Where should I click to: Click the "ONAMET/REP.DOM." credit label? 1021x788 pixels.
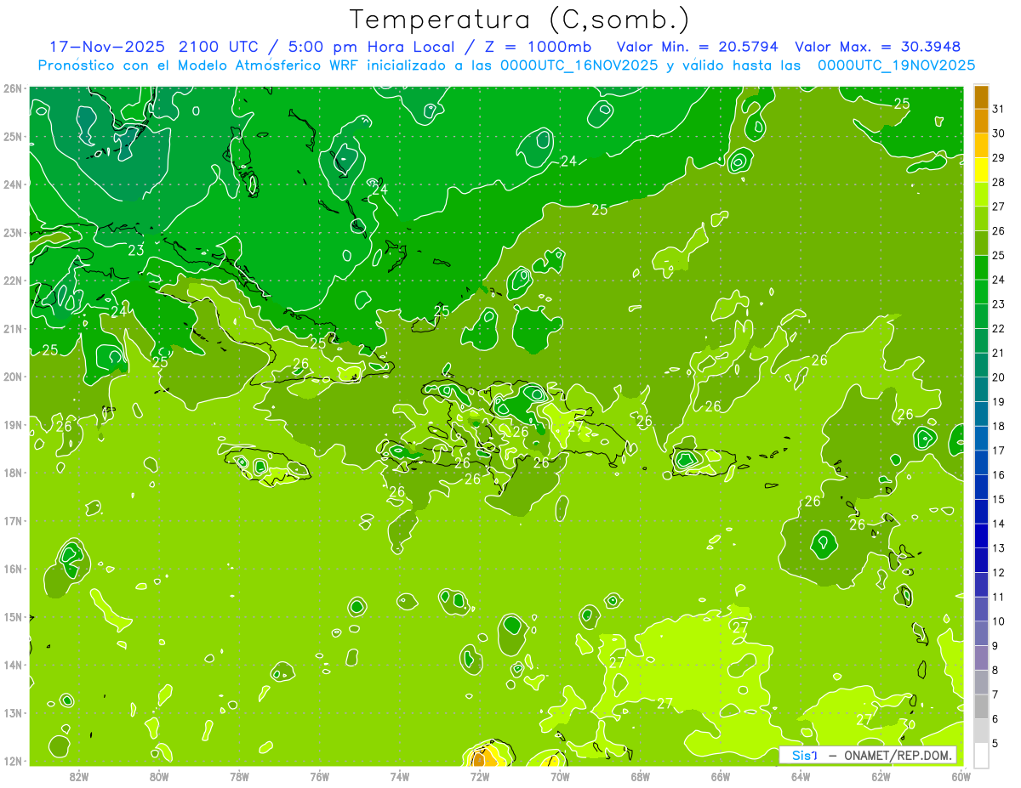click(x=898, y=756)
